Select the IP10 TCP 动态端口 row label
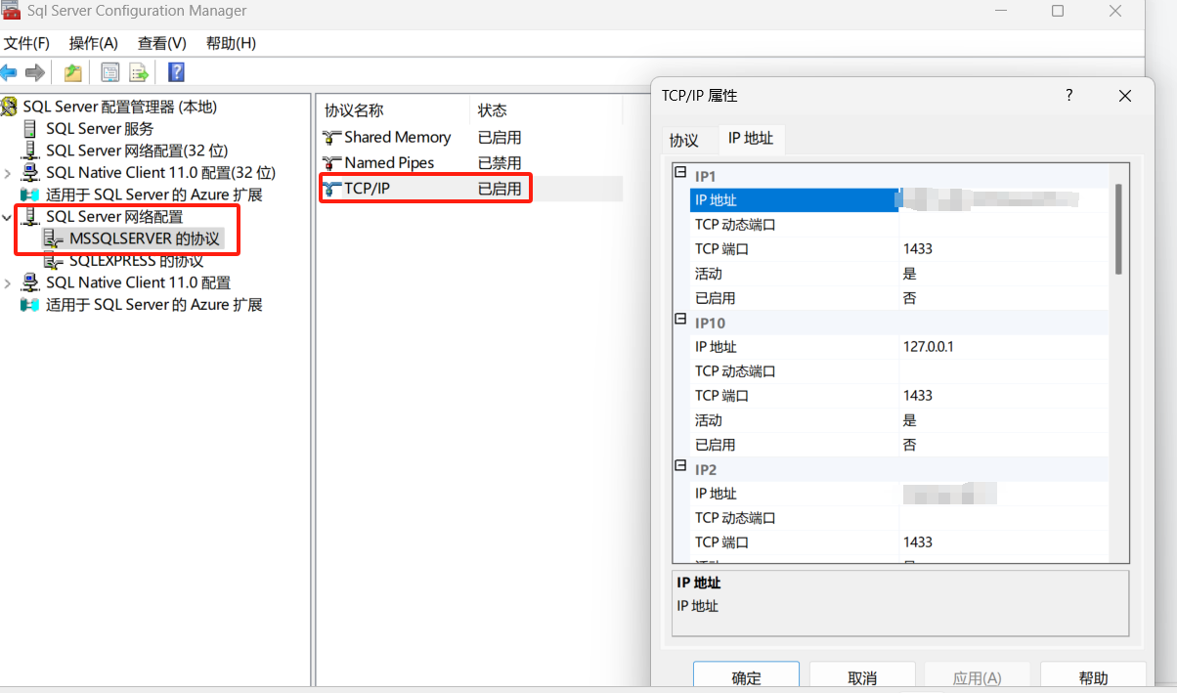 [x=735, y=370]
